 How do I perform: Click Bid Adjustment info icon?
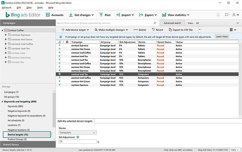78,137
